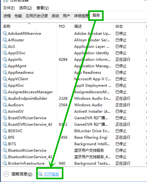Click the gear icon beside BFE
This screenshot has width=147, height=182.
[x=5, y=137]
